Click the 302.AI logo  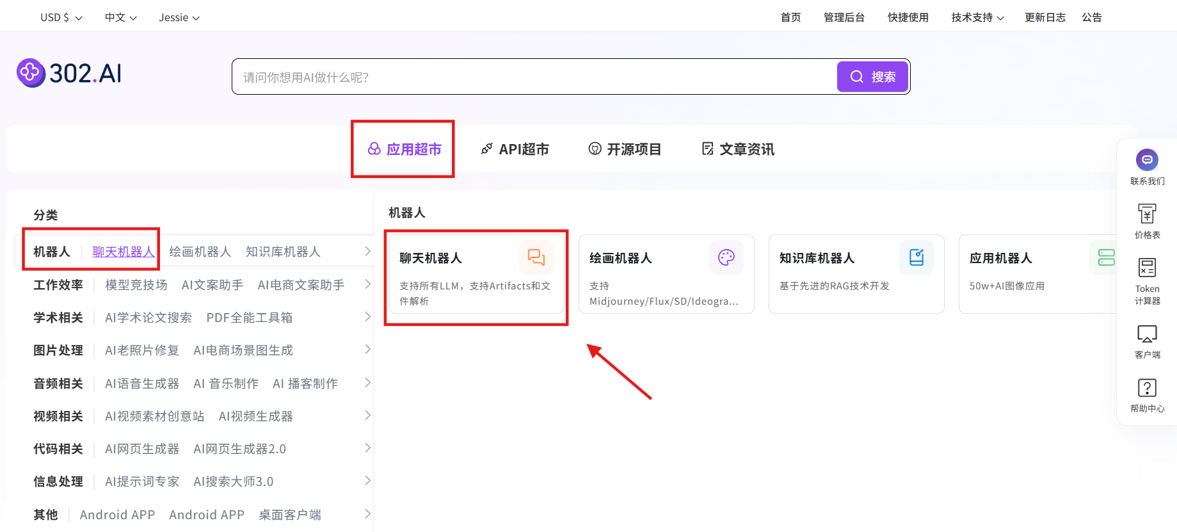[69, 73]
